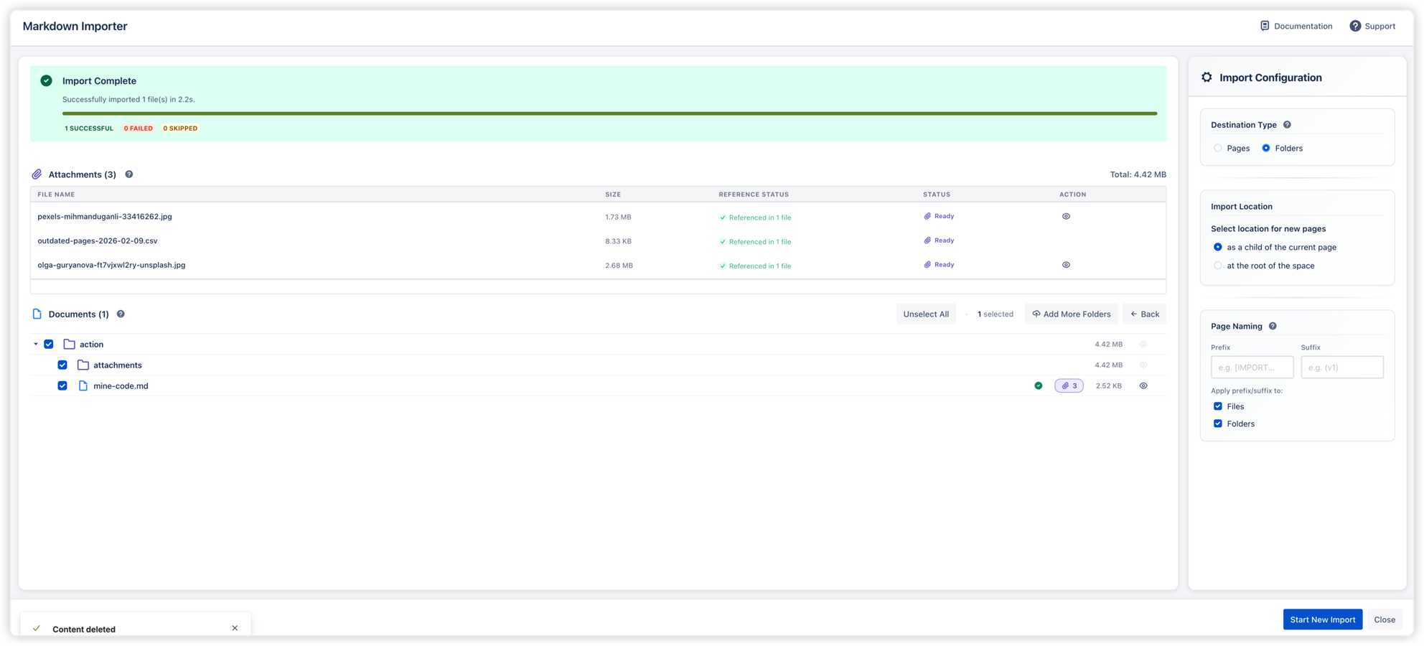Image resolution: width=1424 pixels, height=646 pixels.
Task: Open the attachment count badge on mine-code.md
Action: point(1069,385)
